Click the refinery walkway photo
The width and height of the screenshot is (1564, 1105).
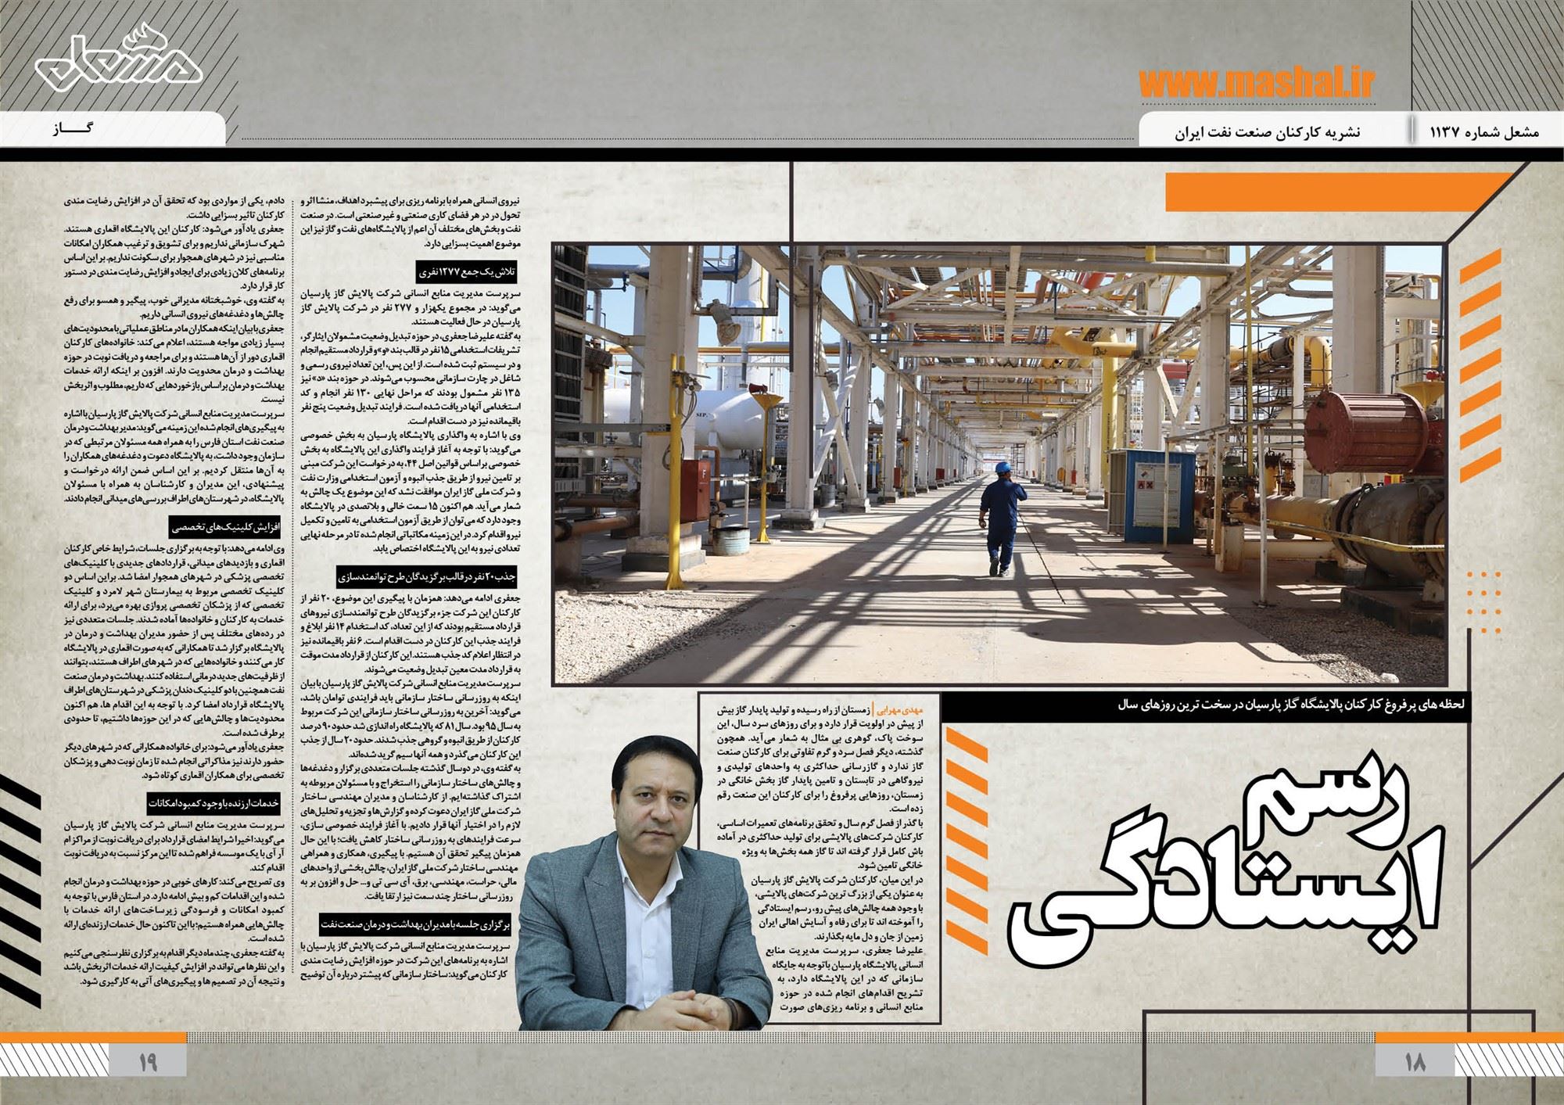pyautogui.click(x=998, y=464)
